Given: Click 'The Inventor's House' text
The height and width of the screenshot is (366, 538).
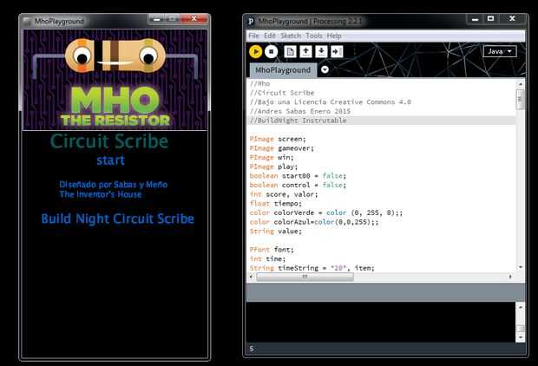Looking at the screenshot, I should pyautogui.click(x=100, y=194).
